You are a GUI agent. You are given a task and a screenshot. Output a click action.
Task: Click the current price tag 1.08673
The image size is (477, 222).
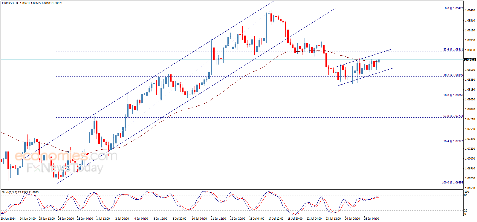point(470,60)
